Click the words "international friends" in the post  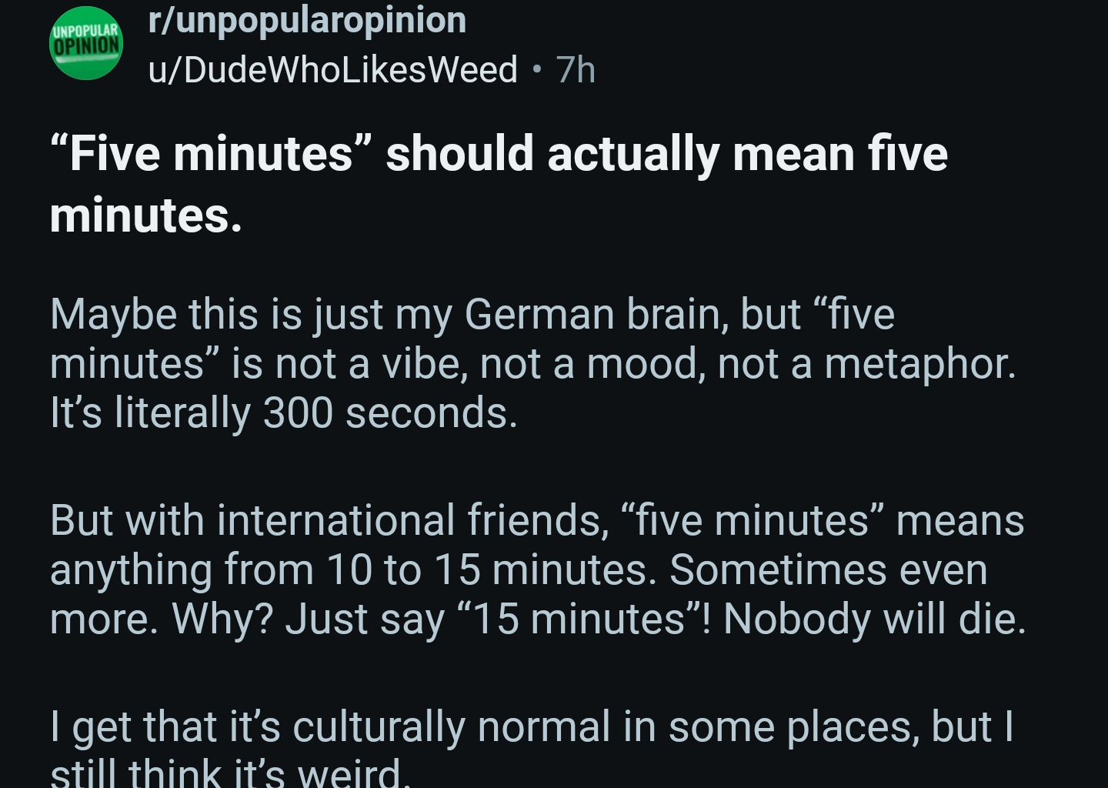[x=408, y=521]
